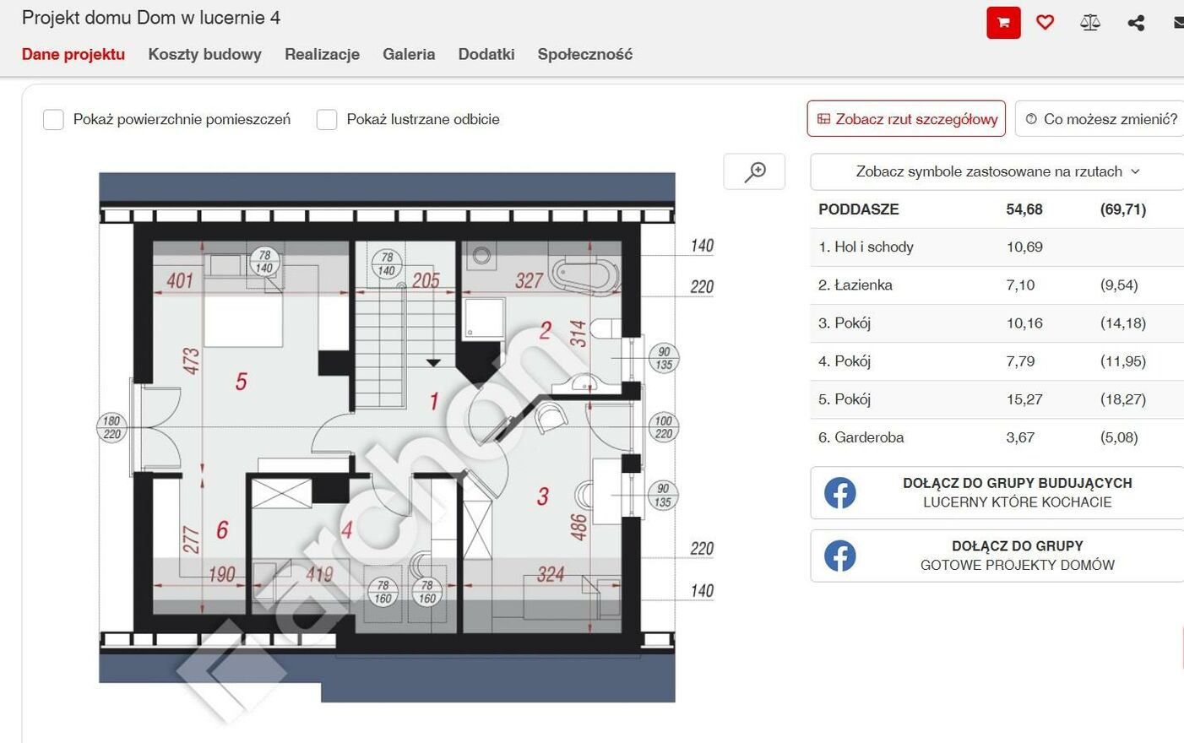The height and width of the screenshot is (743, 1184).
Task: Select the Dodatki tab
Action: [486, 54]
